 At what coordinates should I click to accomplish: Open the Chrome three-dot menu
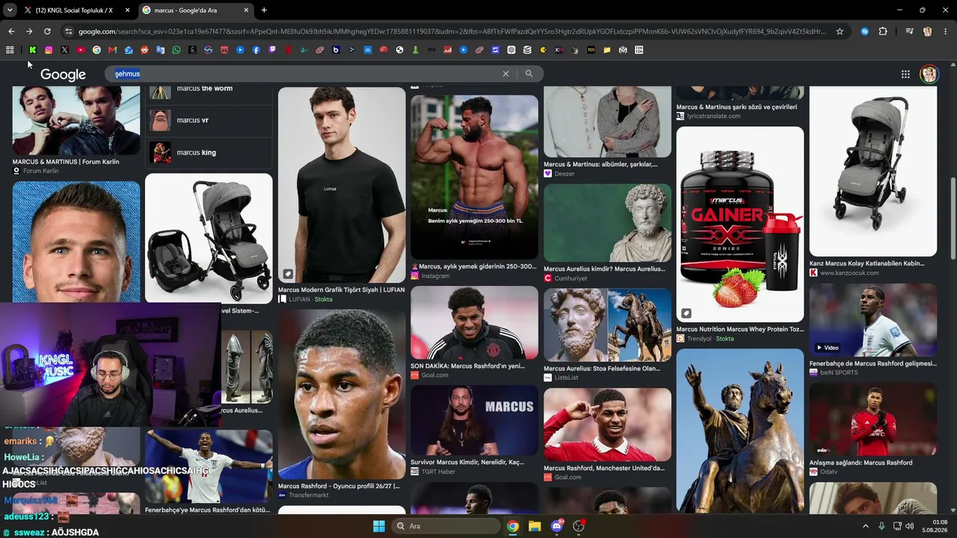pyautogui.click(x=944, y=31)
